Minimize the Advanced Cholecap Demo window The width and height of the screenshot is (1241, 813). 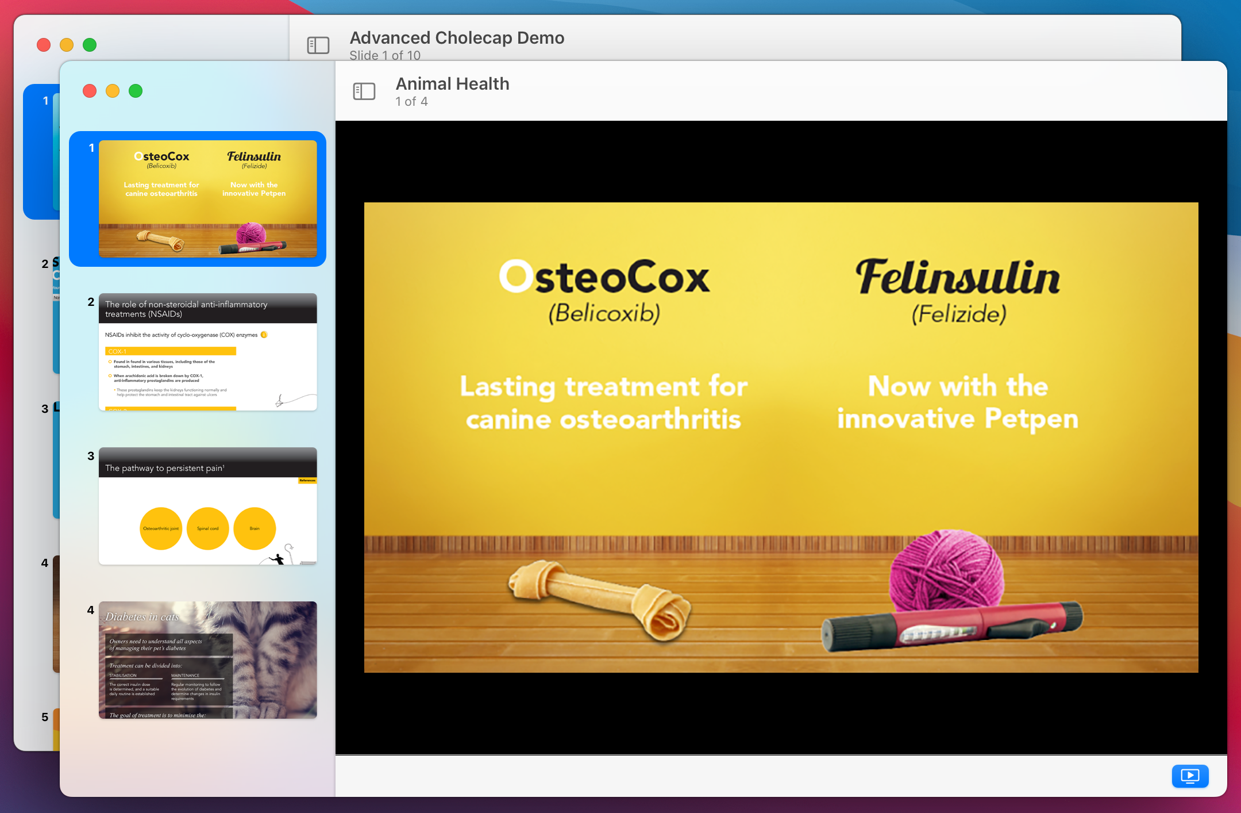pos(67,45)
